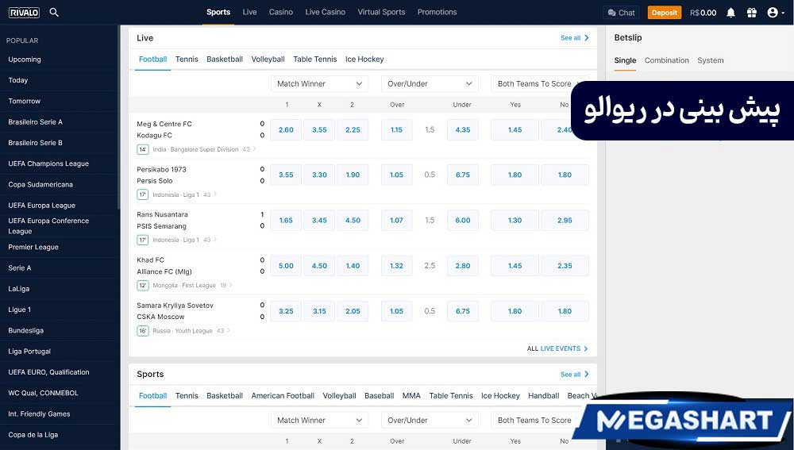The image size is (794, 450).
Task: Pick odds 1.90 for Persis Solo
Action: (353, 175)
